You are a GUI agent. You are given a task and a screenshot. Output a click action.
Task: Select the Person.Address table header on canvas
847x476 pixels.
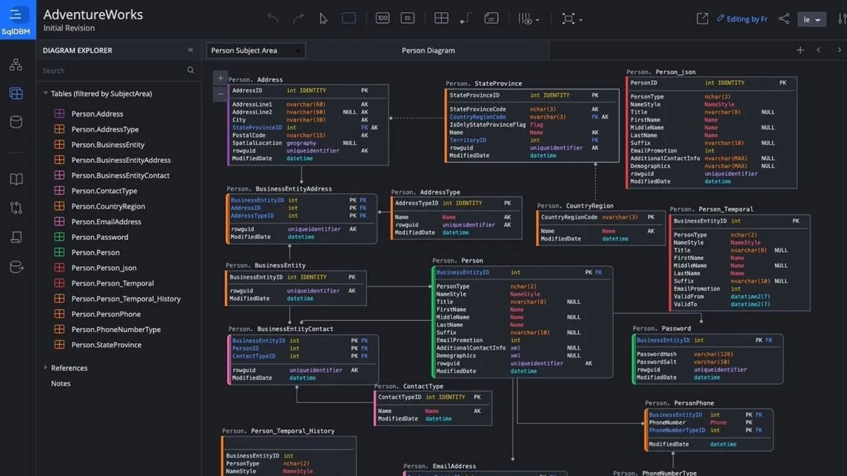(255, 80)
